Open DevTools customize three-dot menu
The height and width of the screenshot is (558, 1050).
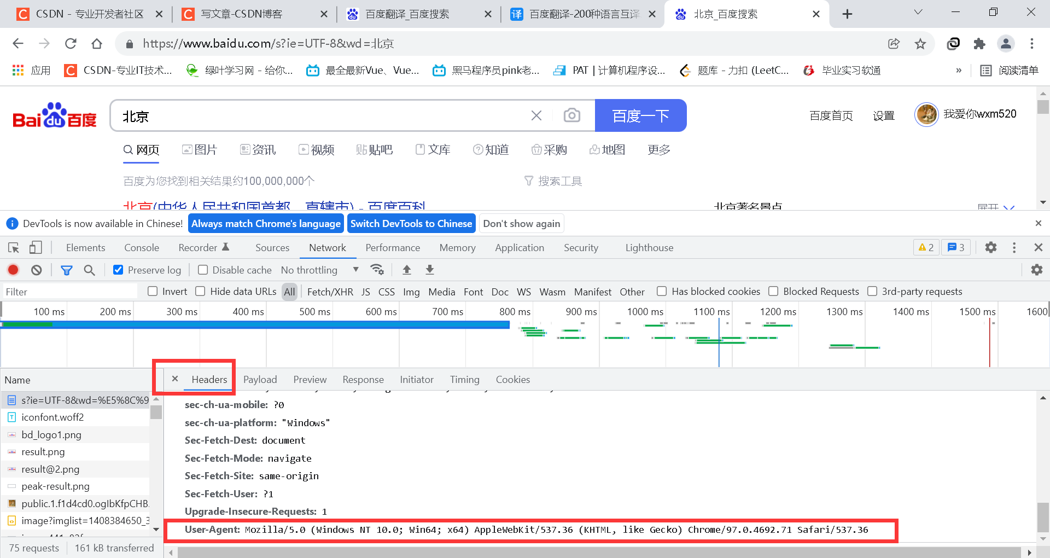(x=1014, y=247)
